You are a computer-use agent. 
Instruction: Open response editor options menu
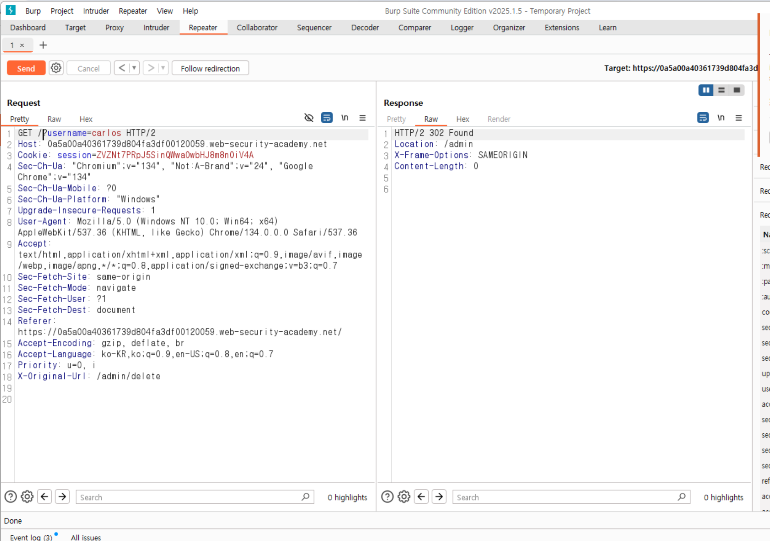[x=739, y=118]
